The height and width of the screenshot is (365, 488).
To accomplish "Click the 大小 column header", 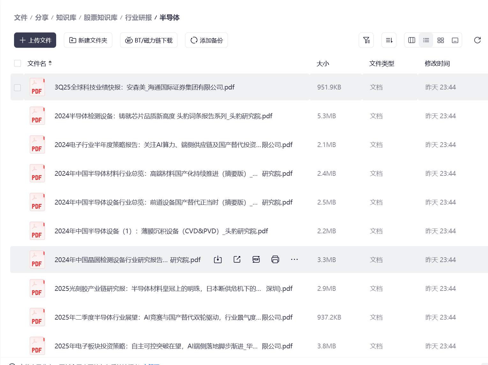I will coord(323,64).
